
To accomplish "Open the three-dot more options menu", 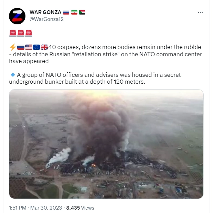I will 200,12.
